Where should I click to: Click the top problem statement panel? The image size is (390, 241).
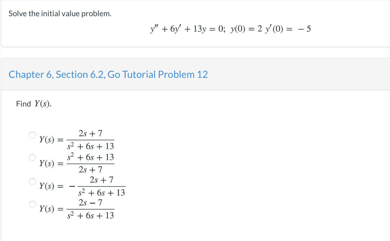tap(195, 23)
